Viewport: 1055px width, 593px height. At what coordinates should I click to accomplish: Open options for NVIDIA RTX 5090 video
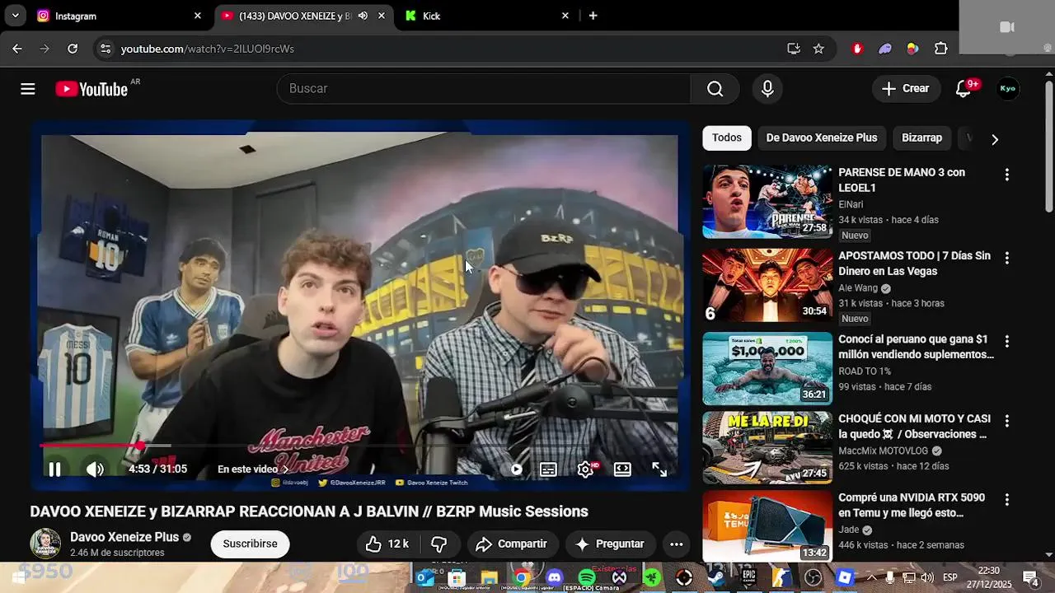1006,500
